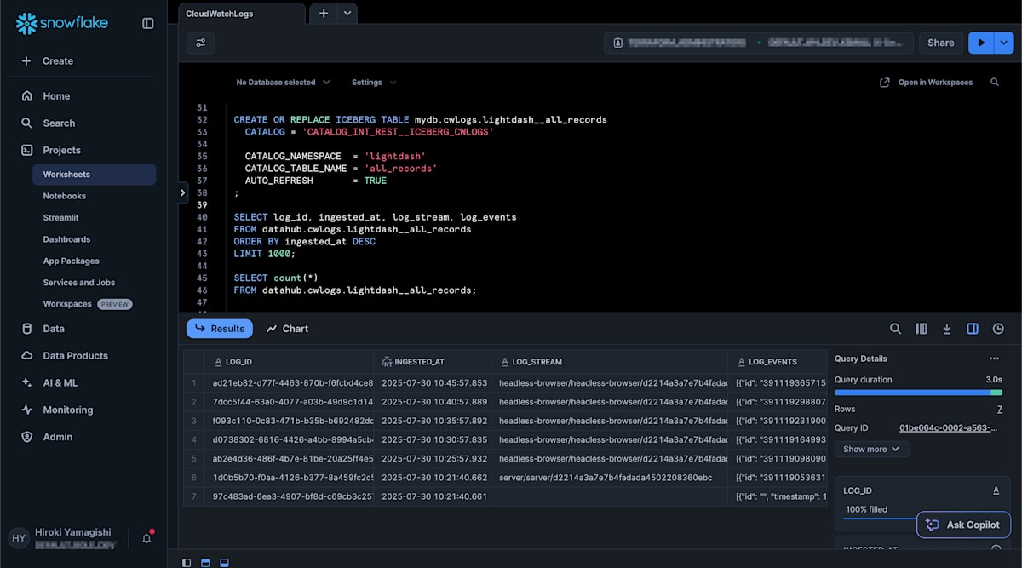Toggle the left sidebar layout icon

tap(187, 562)
